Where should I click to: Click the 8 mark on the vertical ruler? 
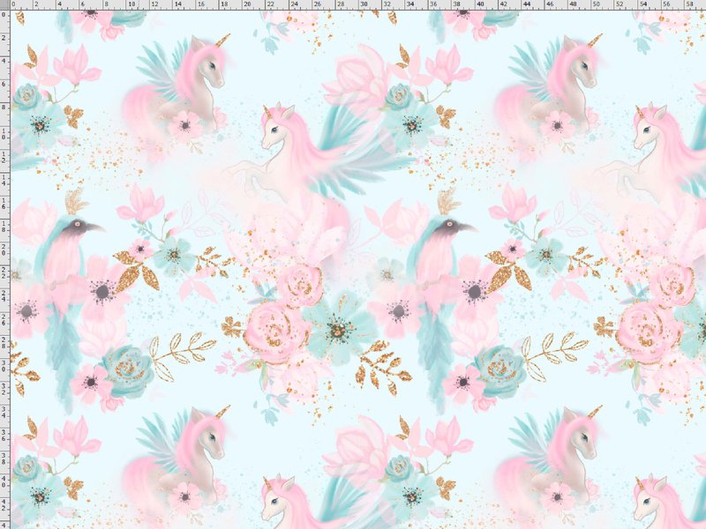4,108
